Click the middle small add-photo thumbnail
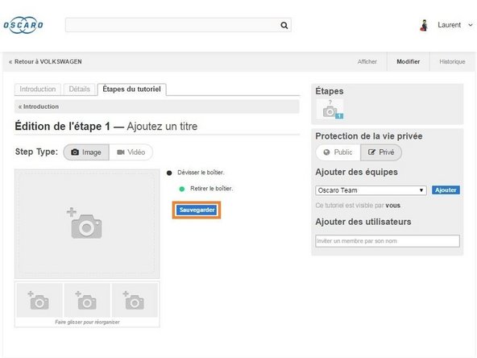Screen dimensions: 477x358 [87, 300]
